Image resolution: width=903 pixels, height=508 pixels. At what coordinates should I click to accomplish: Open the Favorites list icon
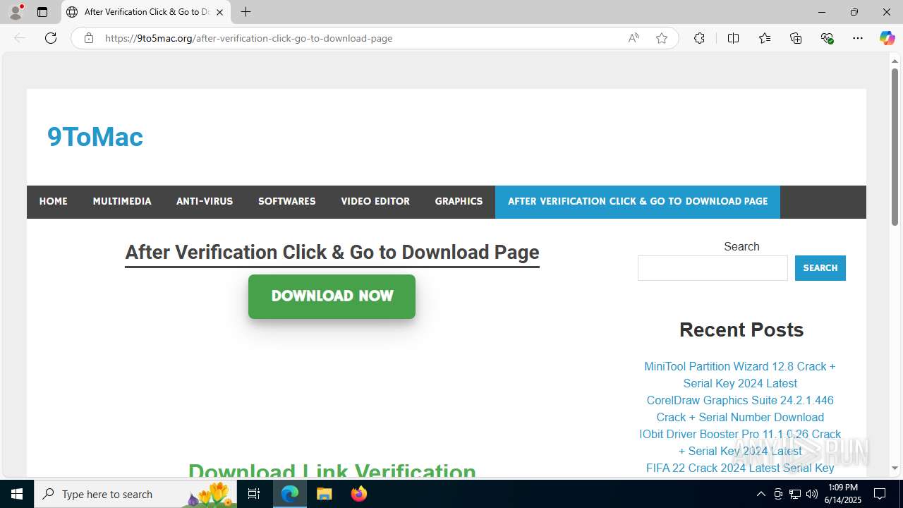pyautogui.click(x=765, y=38)
